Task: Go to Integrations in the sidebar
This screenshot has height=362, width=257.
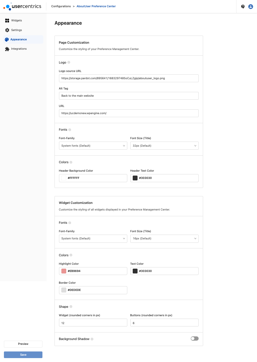Action: tap(19, 49)
